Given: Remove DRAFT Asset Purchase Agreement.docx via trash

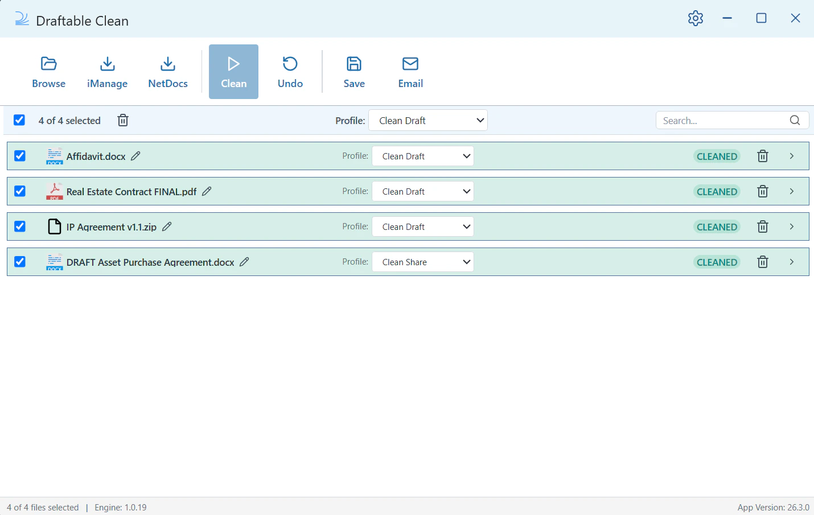Looking at the screenshot, I should [x=763, y=262].
